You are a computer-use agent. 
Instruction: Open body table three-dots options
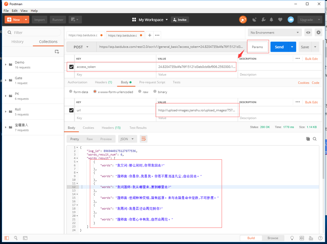[298, 102]
